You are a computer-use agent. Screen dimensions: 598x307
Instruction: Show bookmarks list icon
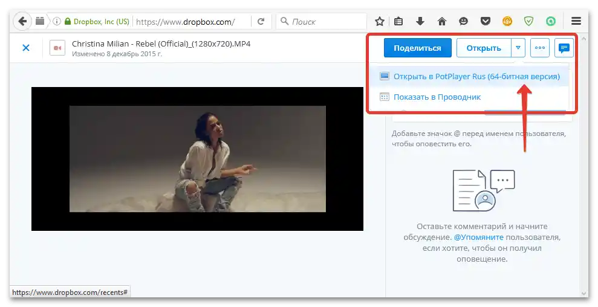[x=398, y=21]
